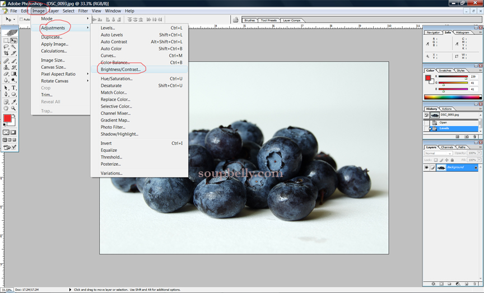This screenshot has width=484, height=293.
Task: Delete current state in History panel
Action: click(474, 137)
